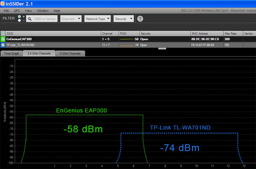Switch to the Time Graph tab
Image resolution: width=256 pixels, height=169 pixels.
coord(12,53)
